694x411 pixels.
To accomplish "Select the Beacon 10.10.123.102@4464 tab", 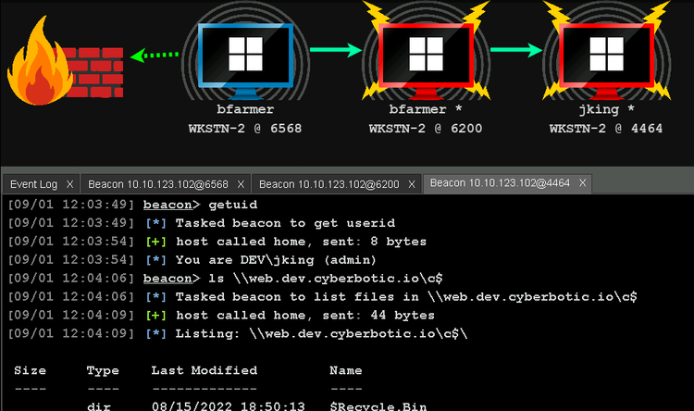I will tap(500, 183).
